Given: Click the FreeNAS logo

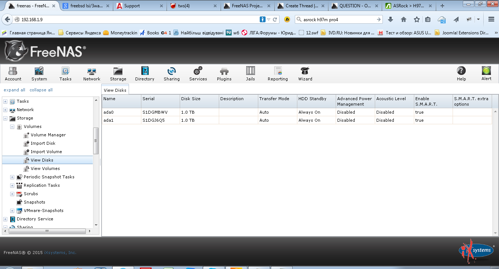Looking at the screenshot, I should click(x=45, y=51).
